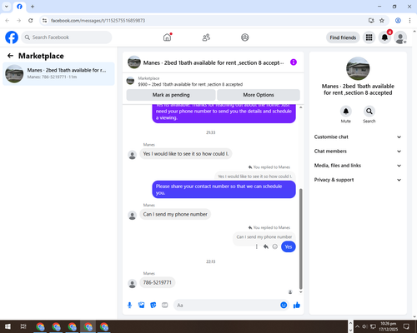Expand Customise chat section
This screenshot has width=417, height=333.
point(358,137)
